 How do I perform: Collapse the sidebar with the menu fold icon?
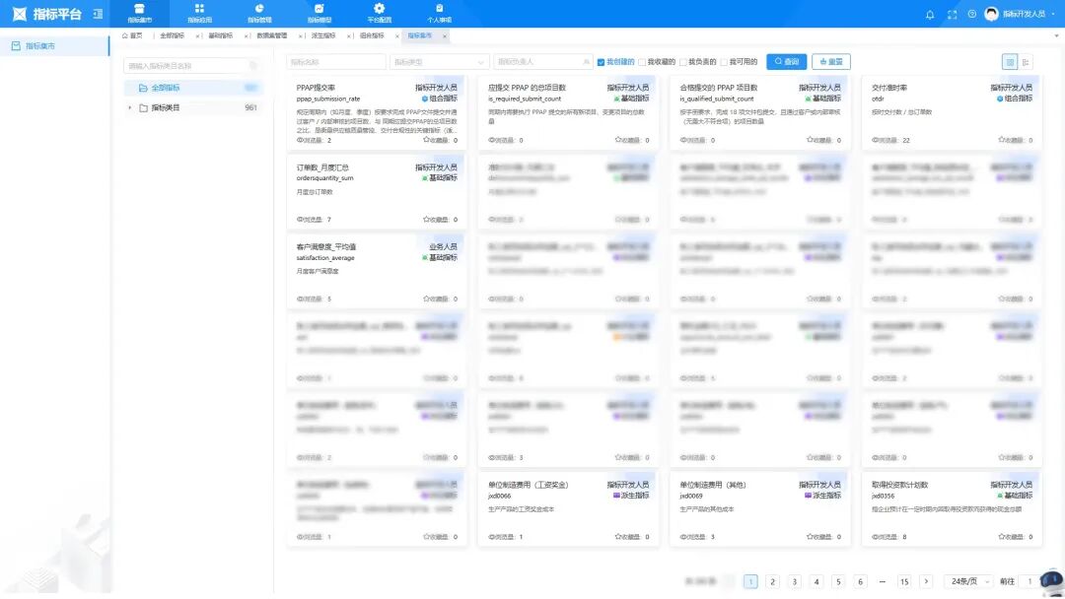pos(97,14)
